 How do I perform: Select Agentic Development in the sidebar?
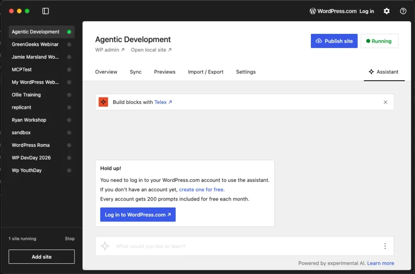click(x=41, y=32)
